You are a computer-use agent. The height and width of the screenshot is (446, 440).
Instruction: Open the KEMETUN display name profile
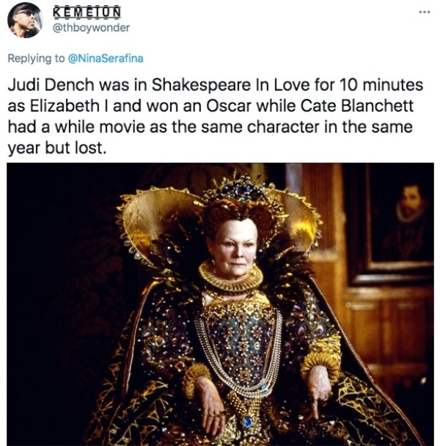tap(87, 12)
